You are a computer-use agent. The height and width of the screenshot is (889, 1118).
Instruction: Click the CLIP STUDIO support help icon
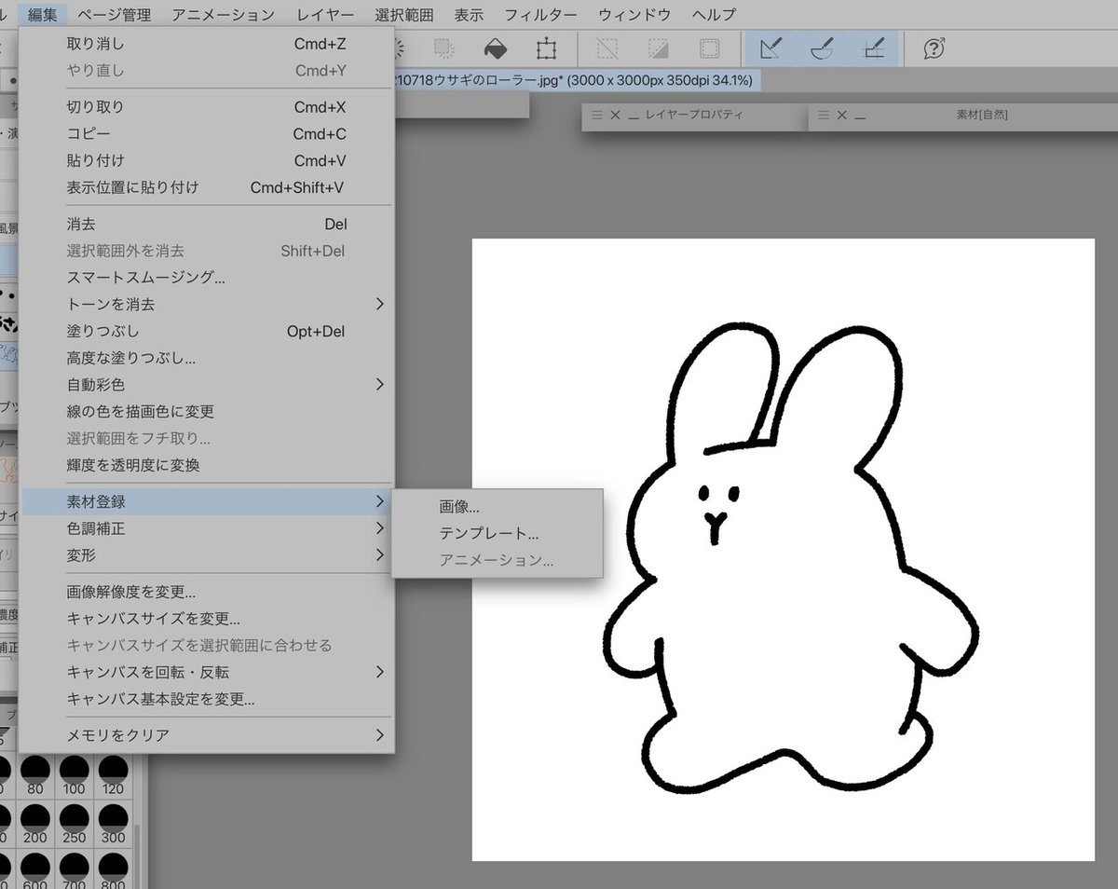pyautogui.click(x=934, y=48)
